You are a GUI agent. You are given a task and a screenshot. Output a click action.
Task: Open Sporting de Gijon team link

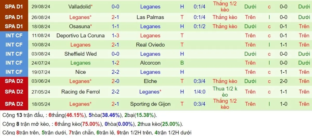150,104
